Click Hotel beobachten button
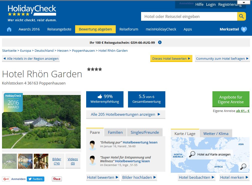The height and width of the screenshot is (185, 252). coord(197,177)
